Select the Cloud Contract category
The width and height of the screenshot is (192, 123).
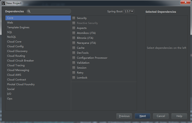tap(38, 80)
